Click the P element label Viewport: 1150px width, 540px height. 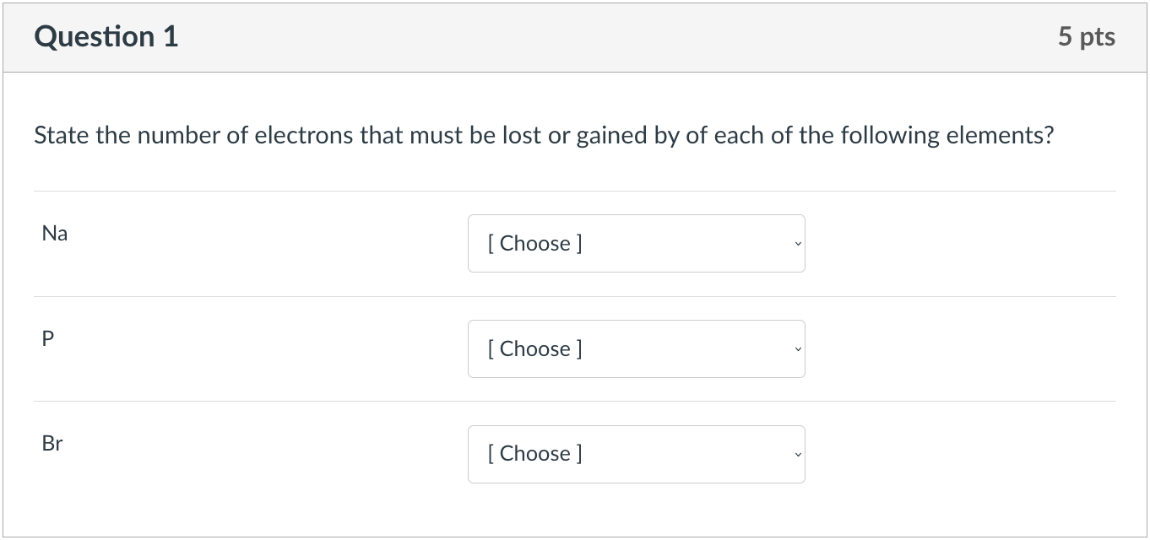click(47, 339)
